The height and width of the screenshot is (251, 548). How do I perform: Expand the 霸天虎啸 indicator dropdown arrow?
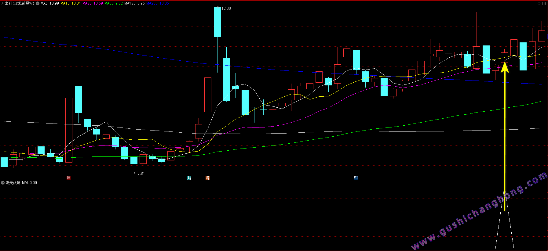click(x=3, y=183)
